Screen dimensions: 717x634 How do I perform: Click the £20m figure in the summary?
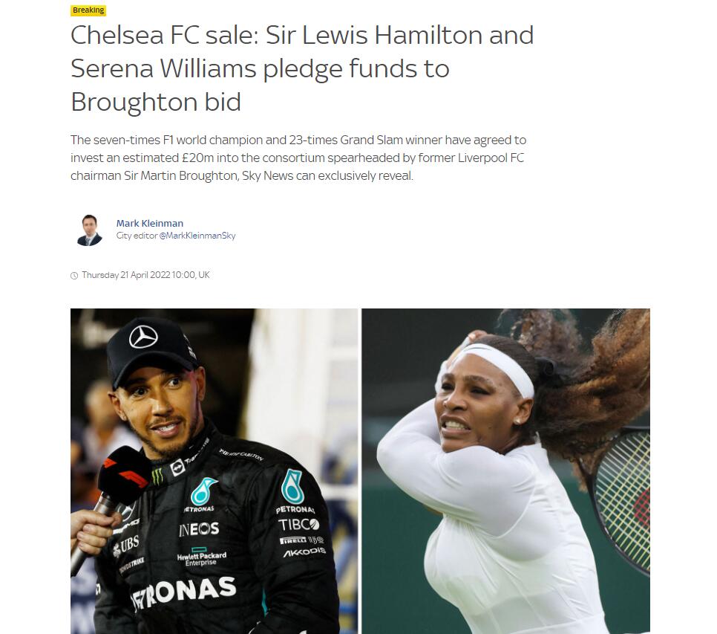(197, 158)
